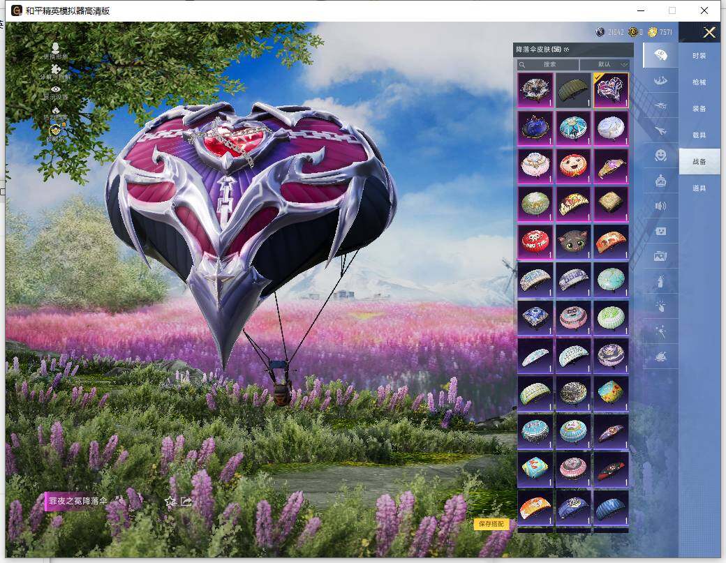
Task: Click the 21942 currency amount
Action: point(615,32)
